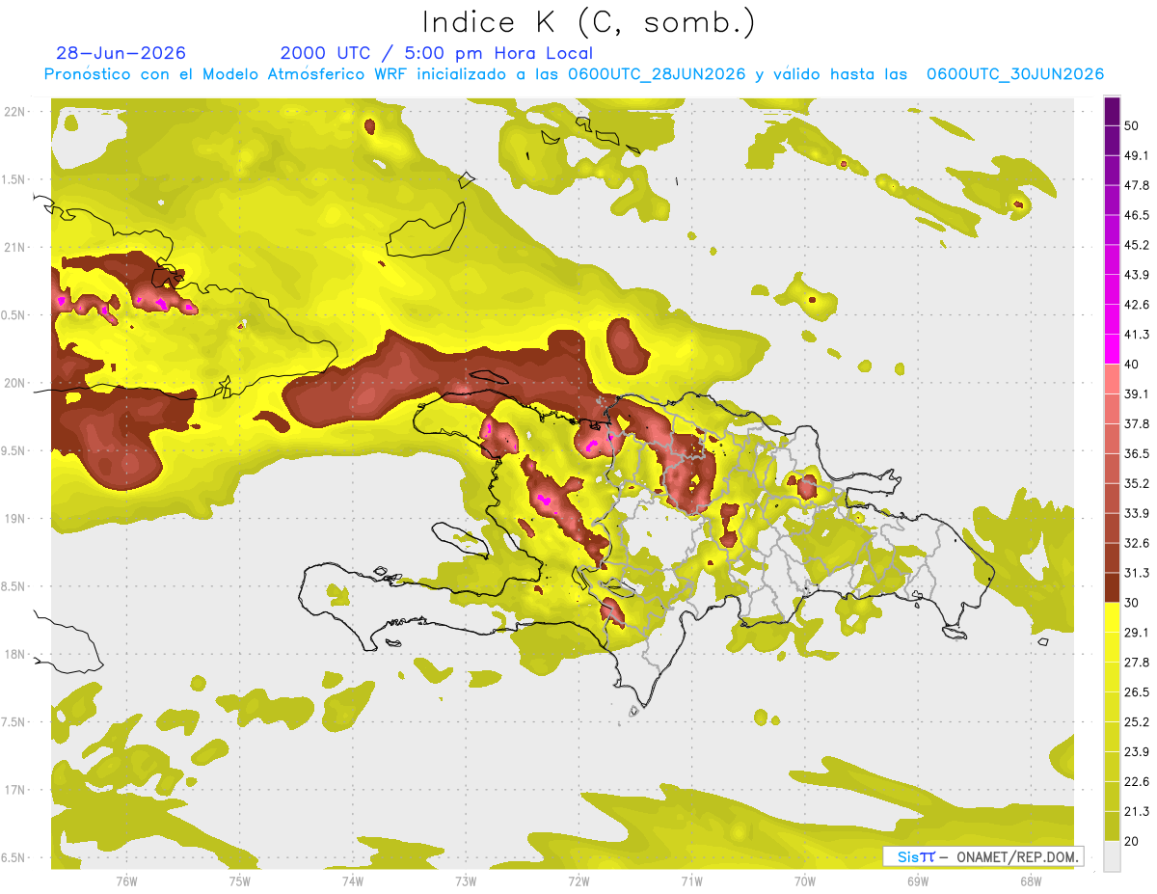Click the '17N' latitude axis label
Viewport: 1157px width, 894px height.
15,790
